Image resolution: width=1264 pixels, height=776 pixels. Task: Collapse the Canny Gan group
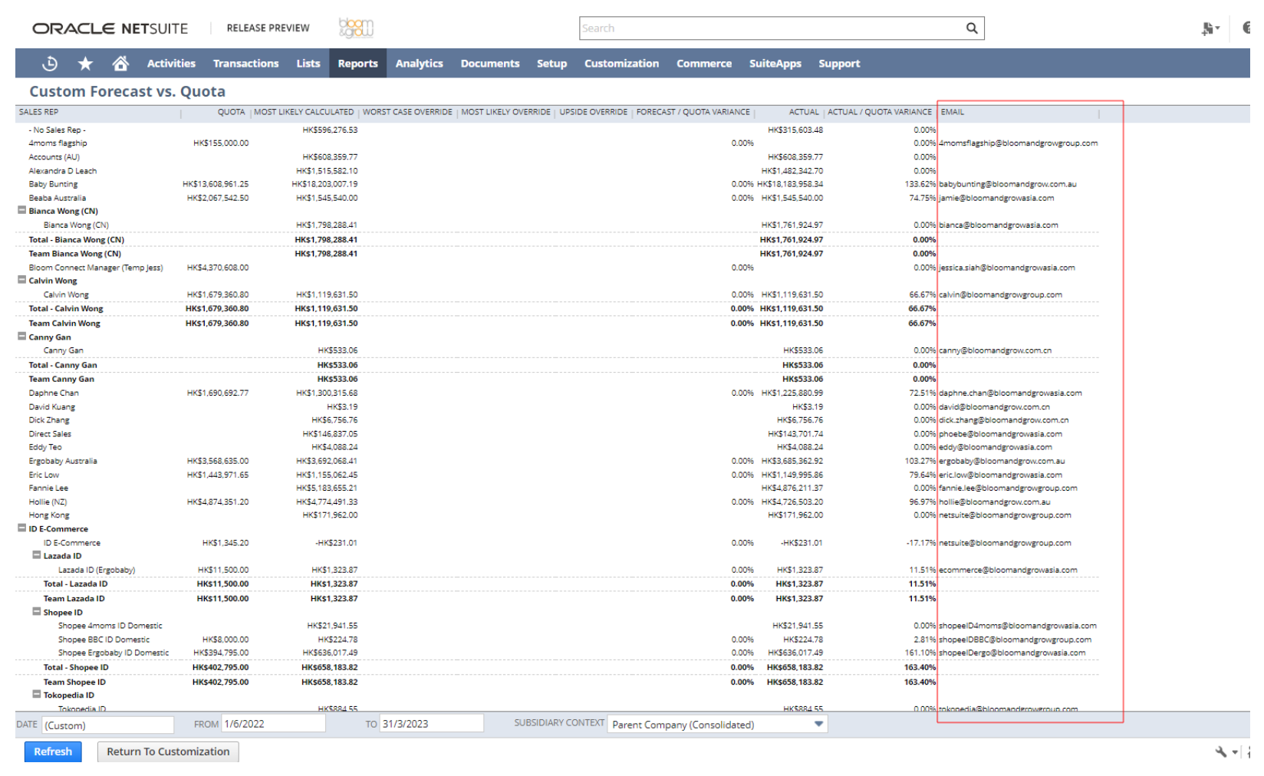click(x=22, y=337)
